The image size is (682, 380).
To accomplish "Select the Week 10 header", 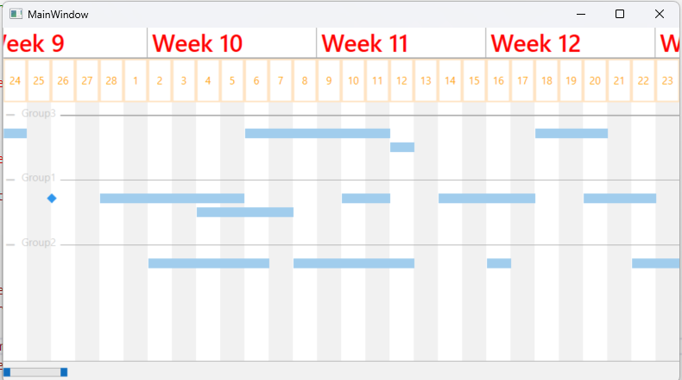I will [x=198, y=43].
